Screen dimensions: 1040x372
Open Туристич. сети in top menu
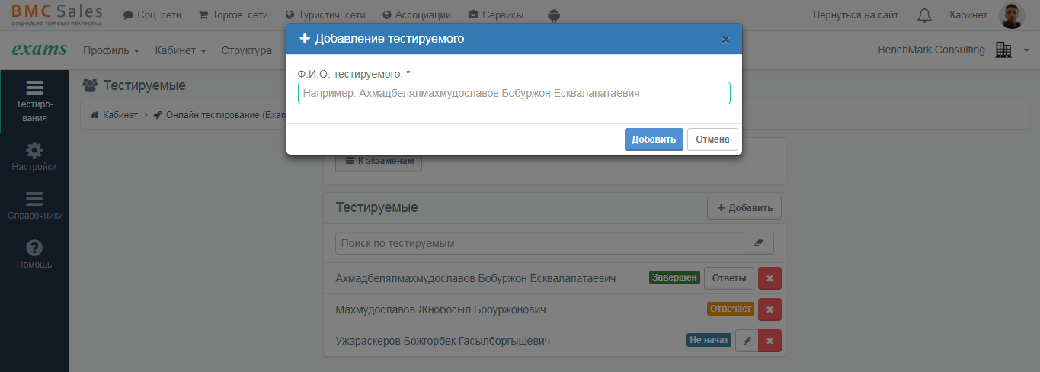click(325, 15)
